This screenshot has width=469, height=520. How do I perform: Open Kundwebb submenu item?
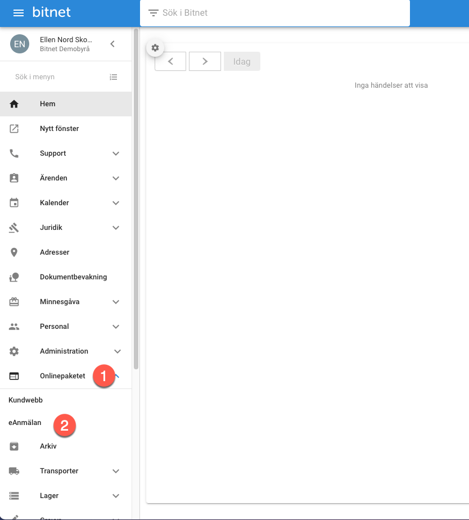[25, 400]
